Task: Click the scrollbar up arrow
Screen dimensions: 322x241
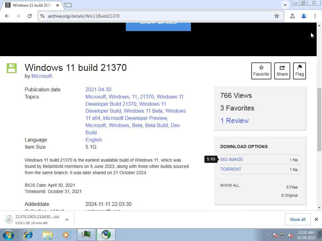Action: (319, 25)
